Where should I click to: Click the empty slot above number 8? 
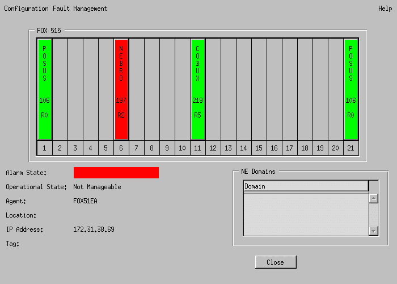pyautogui.click(x=152, y=89)
